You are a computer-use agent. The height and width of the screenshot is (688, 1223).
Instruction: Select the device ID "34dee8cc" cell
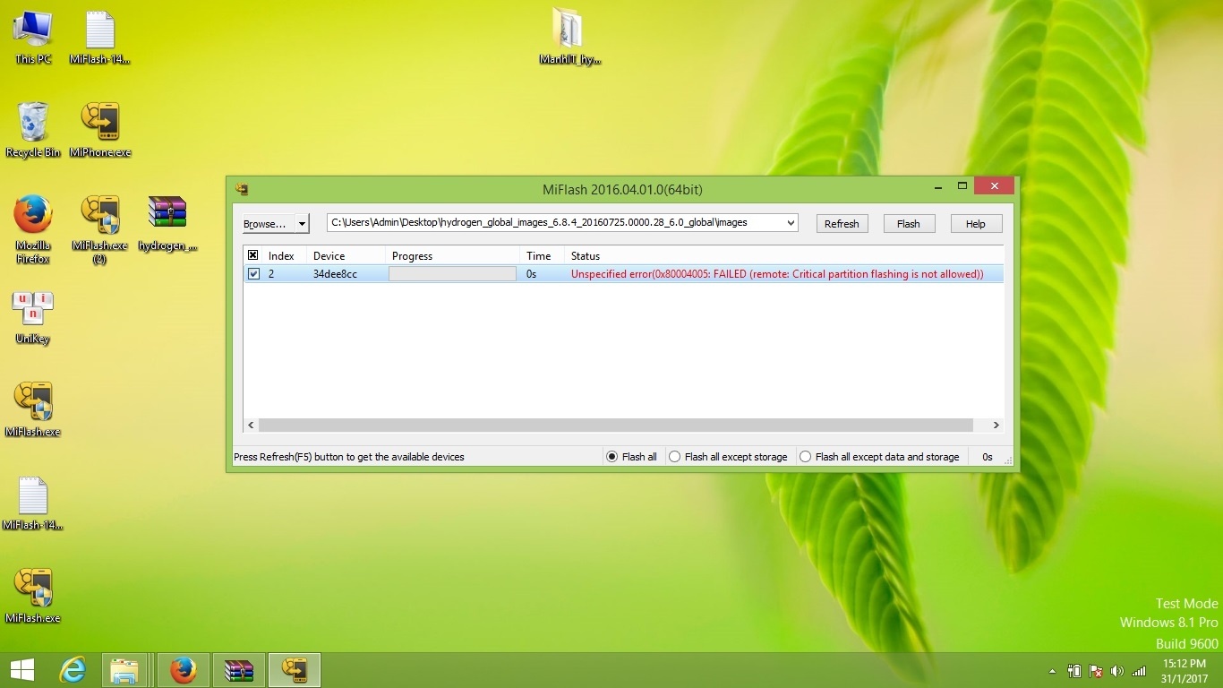(x=335, y=274)
